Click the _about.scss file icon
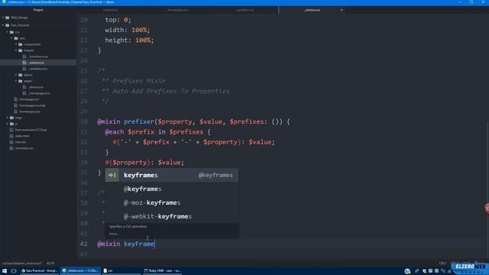This screenshot has height=275, width=489. [24, 87]
